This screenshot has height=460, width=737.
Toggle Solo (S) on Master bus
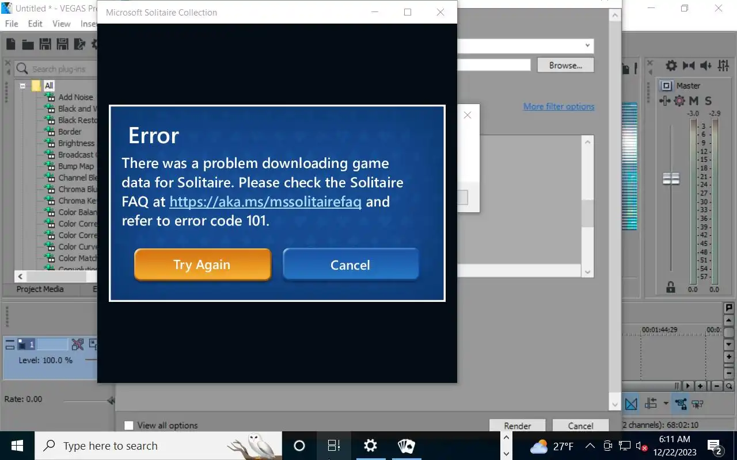[x=708, y=101]
